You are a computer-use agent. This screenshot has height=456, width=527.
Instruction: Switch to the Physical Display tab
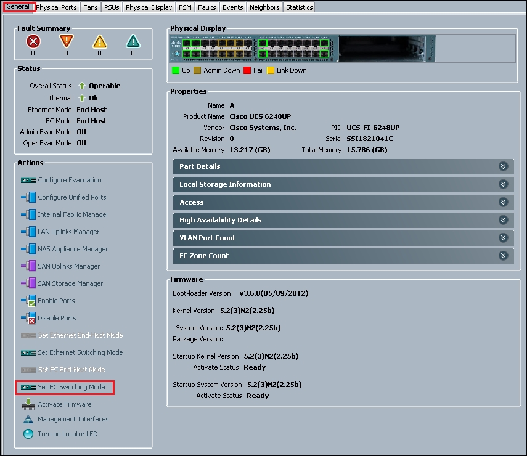click(149, 7)
